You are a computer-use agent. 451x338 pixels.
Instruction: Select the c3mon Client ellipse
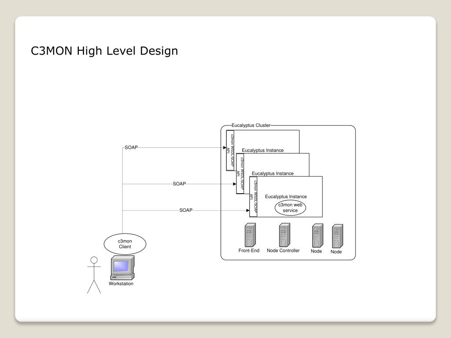pyautogui.click(x=125, y=244)
